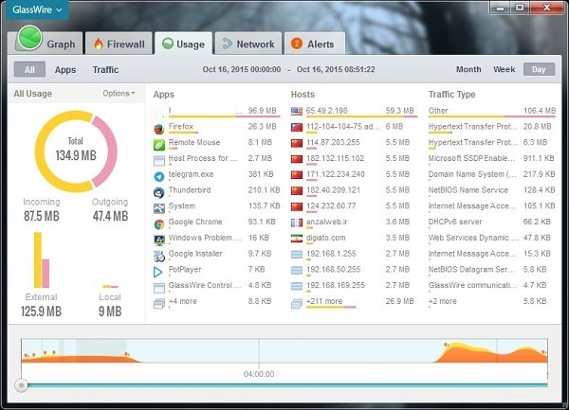Click the Remote Mouse app icon

tap(158, 143)
